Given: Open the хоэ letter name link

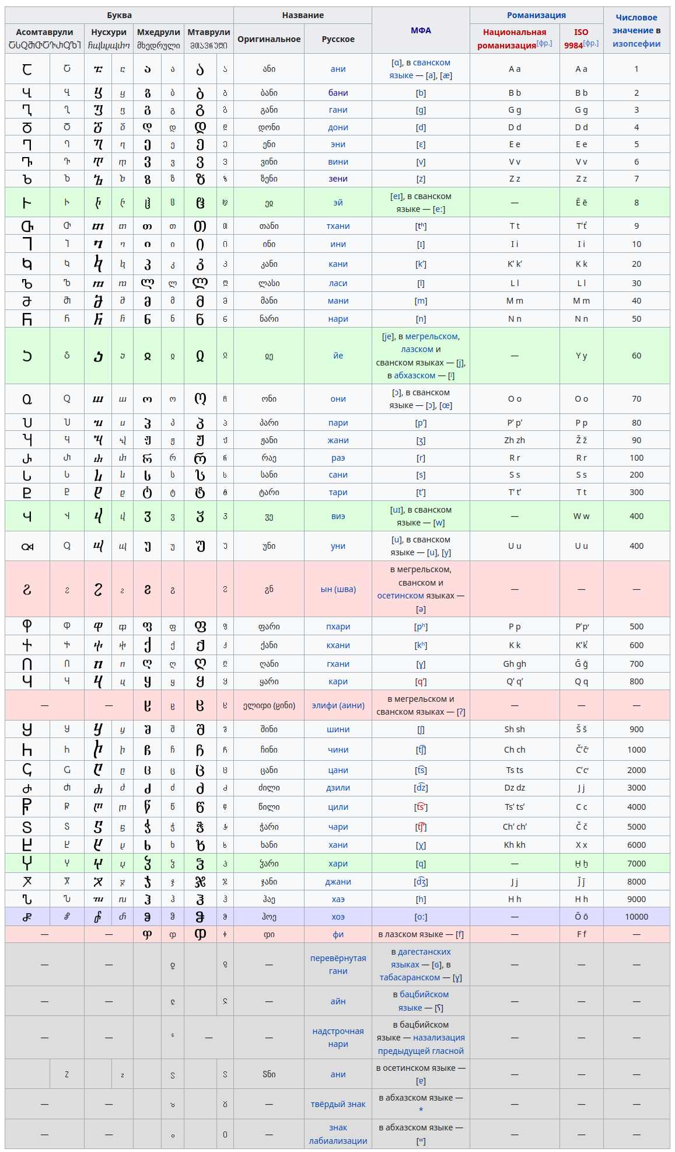Looking at the screenshot, I should click(338, 917).
